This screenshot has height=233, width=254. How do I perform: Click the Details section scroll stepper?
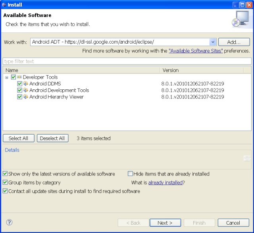[247, 158]
